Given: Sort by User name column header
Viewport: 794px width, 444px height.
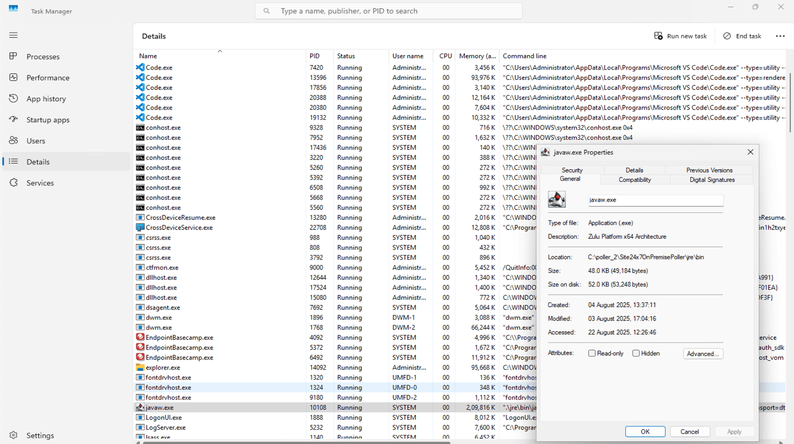Looking at the screenshot, I should click(411, 56).
